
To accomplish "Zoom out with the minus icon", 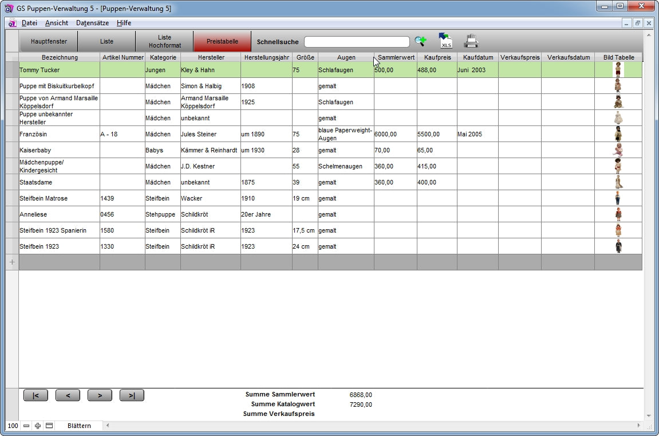I will pyautogui.click(x=26, y=426).
